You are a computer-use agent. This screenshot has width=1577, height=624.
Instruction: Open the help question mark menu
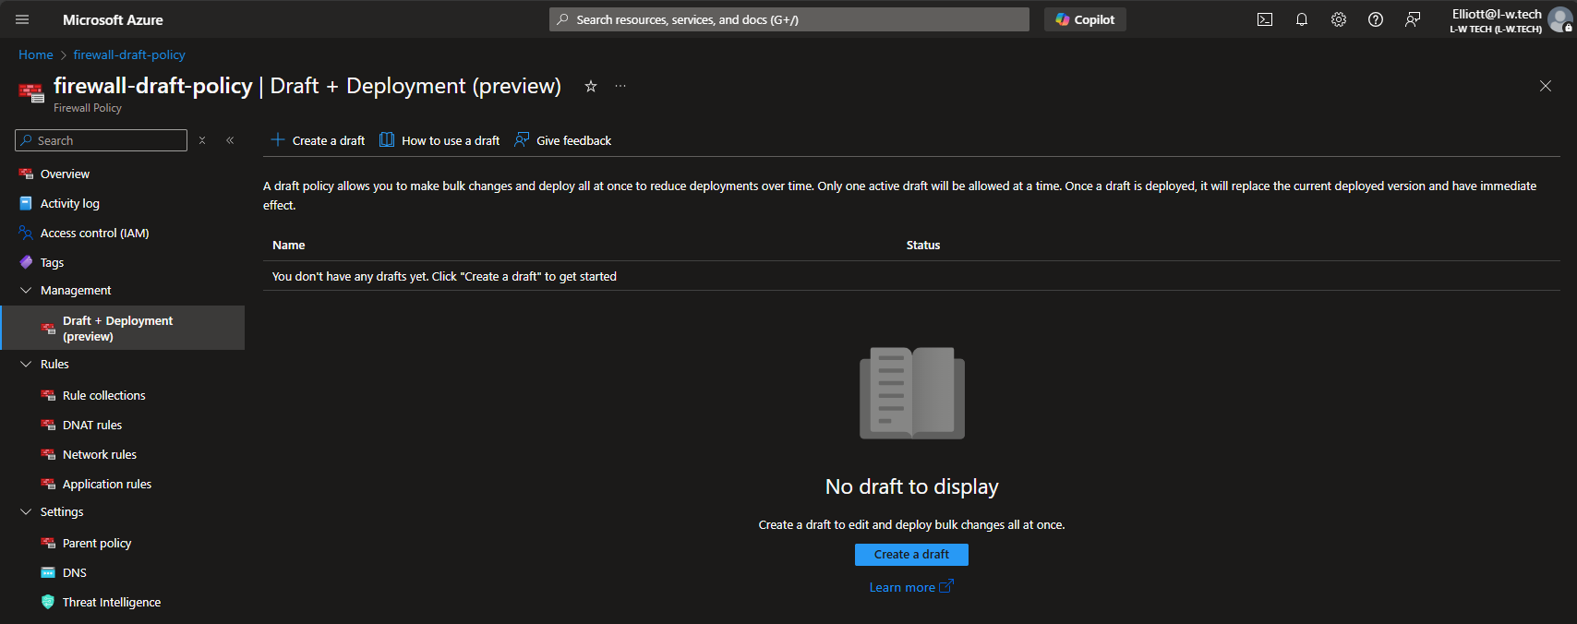point(1376,19)
